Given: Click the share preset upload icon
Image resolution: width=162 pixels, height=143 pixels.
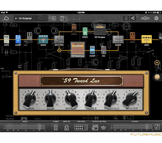Looking at the screenshot, I should pos(62,18).
